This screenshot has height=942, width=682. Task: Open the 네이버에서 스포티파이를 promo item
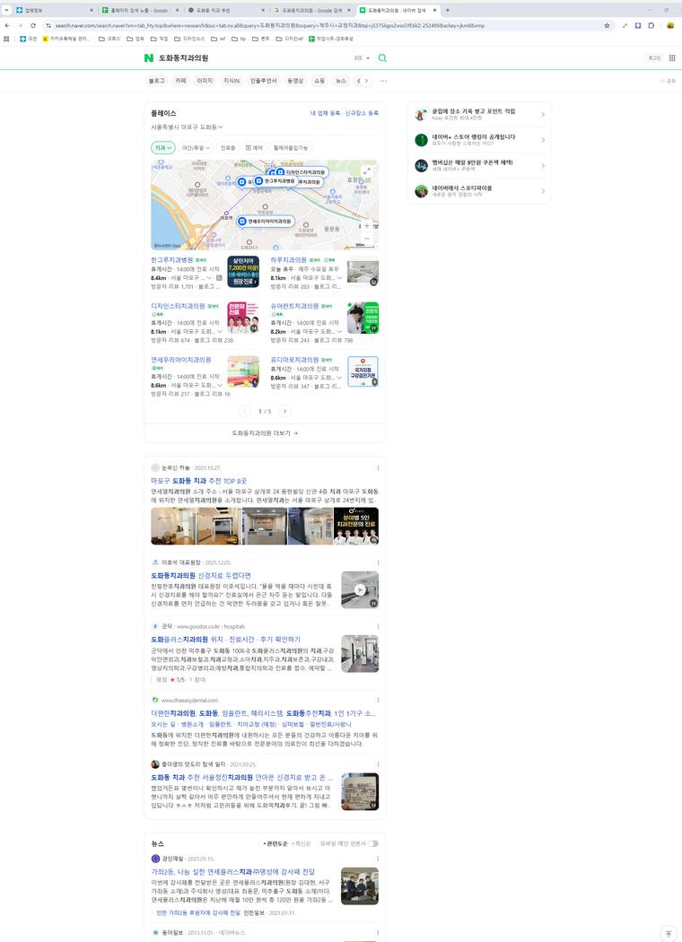pyautogui.click(x=479, y=191)
